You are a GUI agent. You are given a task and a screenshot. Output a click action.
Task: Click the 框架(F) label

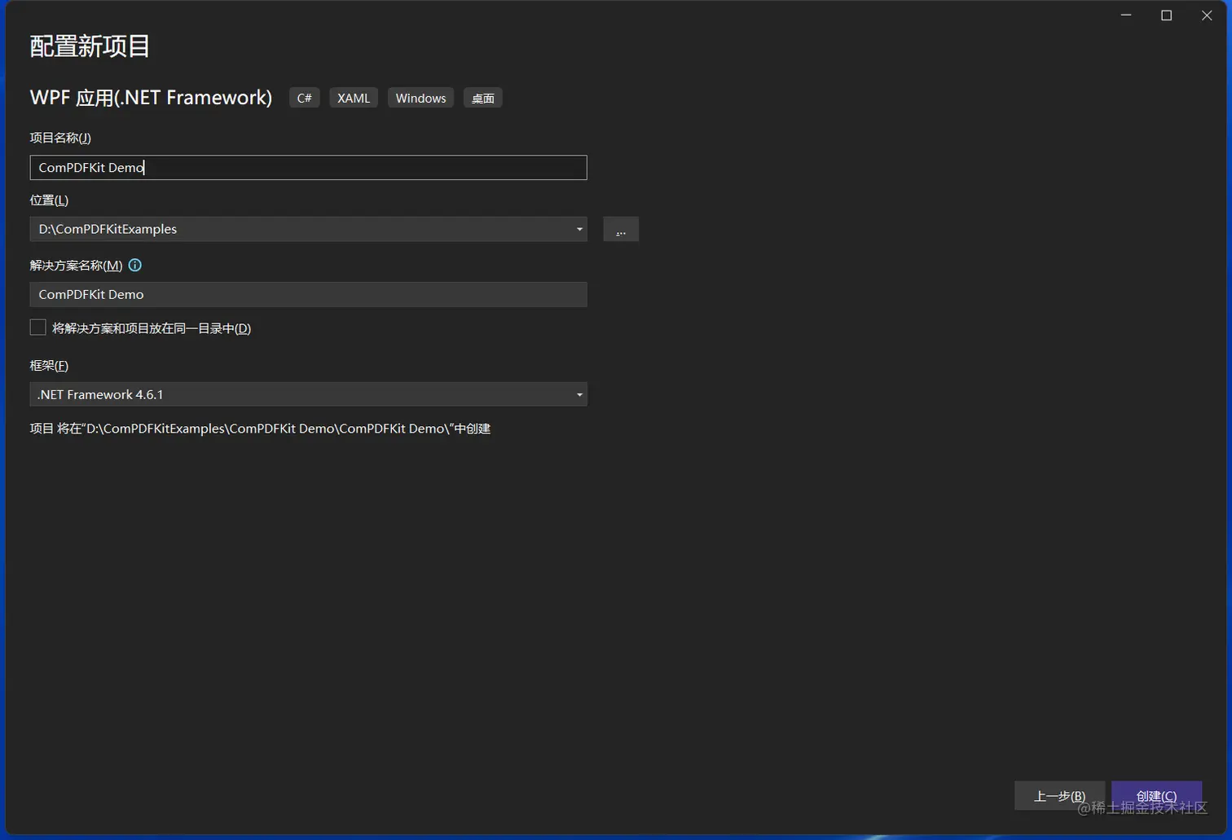click(x=49, y=365)
